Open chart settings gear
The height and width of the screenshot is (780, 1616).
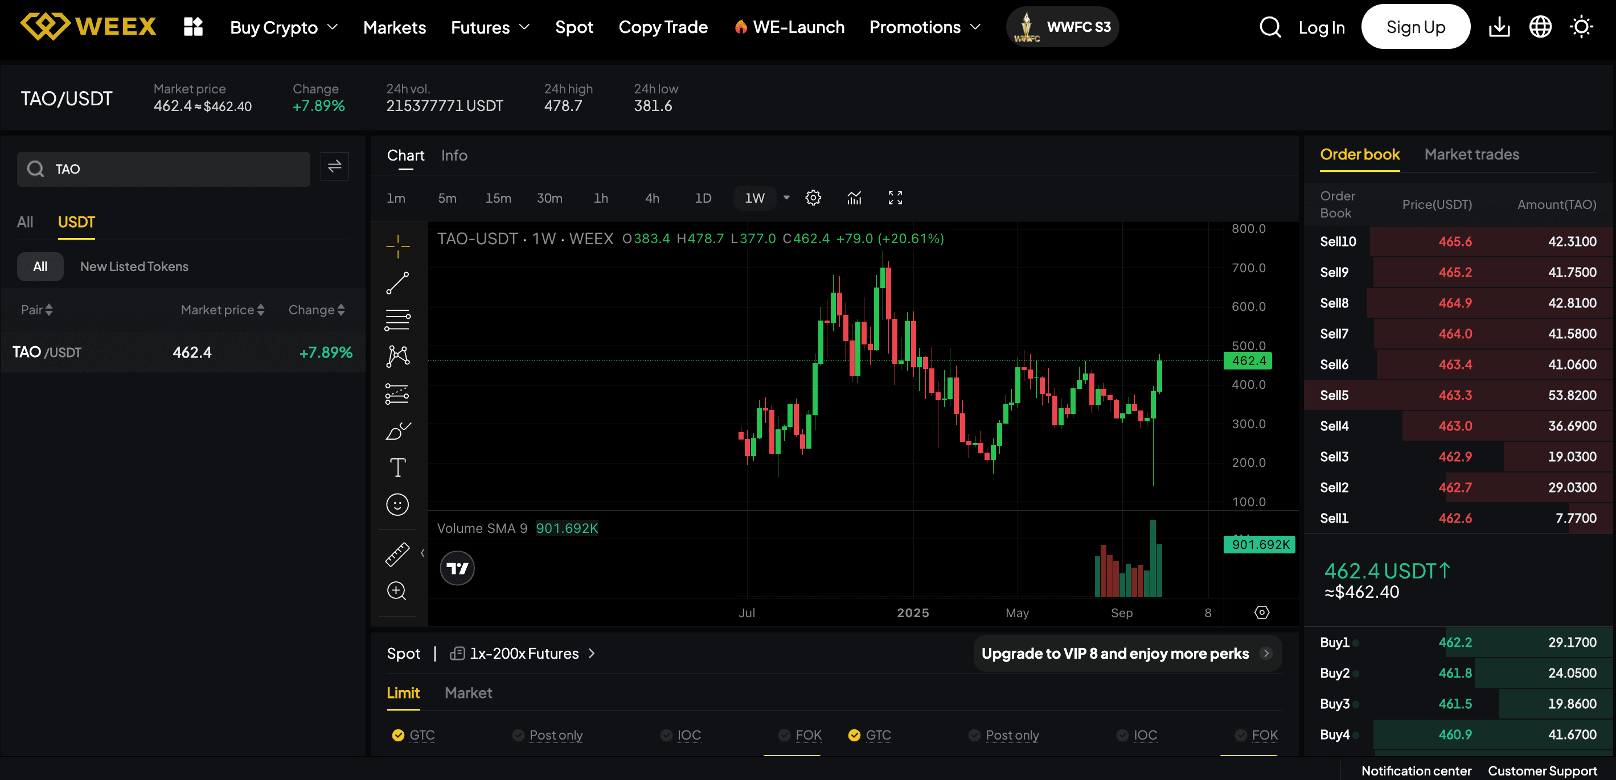pyautogui.click(x=813, y=198)
